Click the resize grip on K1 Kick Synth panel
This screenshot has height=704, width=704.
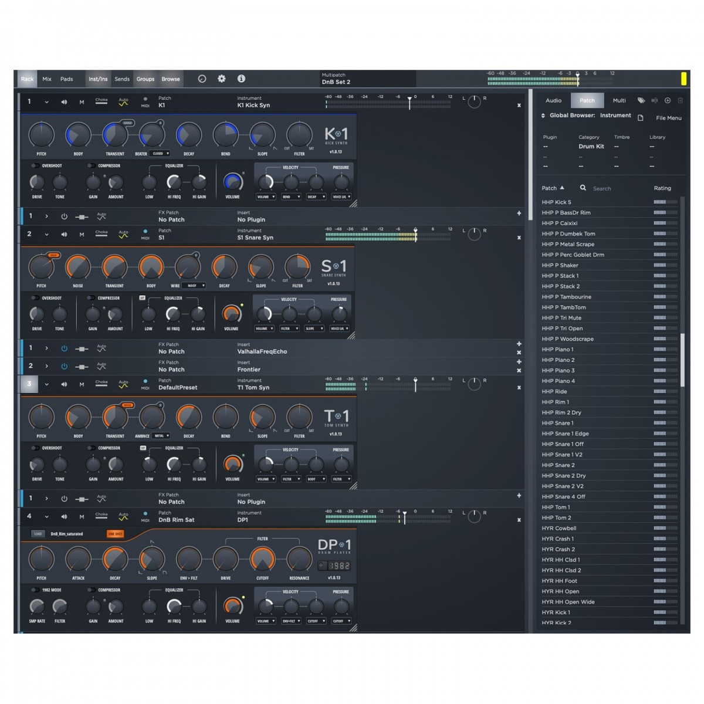(x=353, y=204)
